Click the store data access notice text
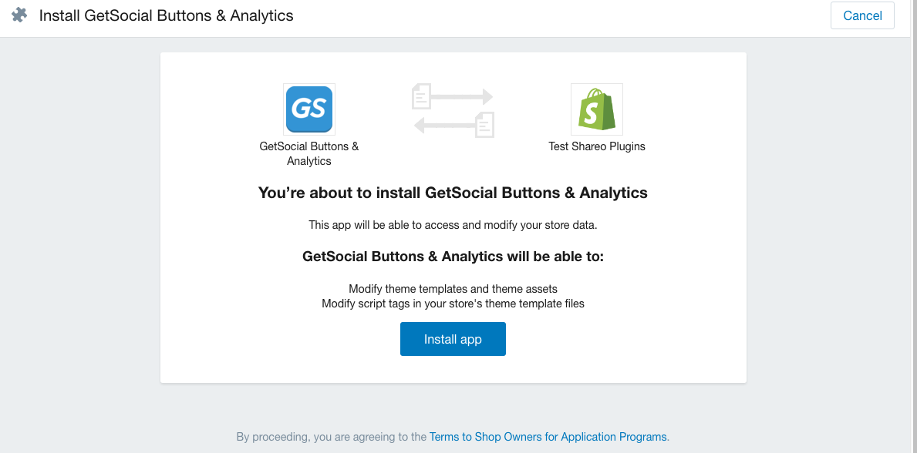 (453, 225)
